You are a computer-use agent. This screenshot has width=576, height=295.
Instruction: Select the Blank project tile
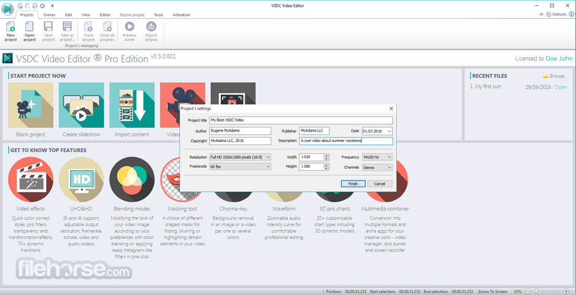(30, 105)
